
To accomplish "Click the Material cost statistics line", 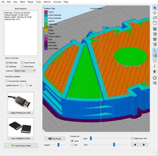I will pos(12,19).
